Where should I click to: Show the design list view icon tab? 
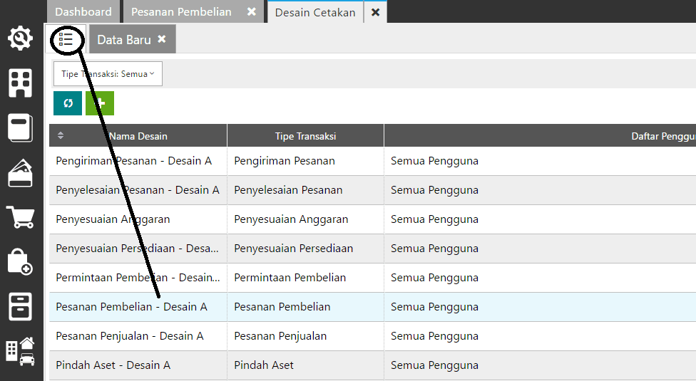(x=66, y=39)
